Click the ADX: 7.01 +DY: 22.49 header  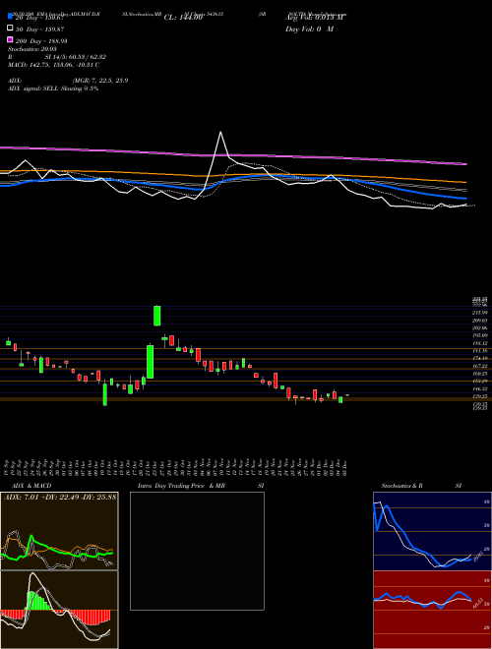coord(60,497)
